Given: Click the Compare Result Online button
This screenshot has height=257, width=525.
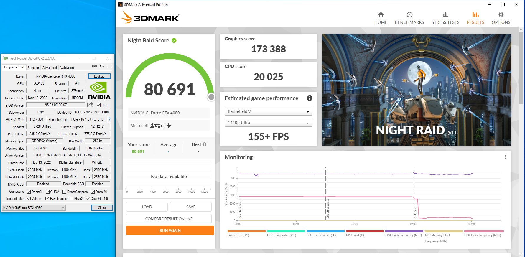Looking at the screenshot, I should (169, 219).
